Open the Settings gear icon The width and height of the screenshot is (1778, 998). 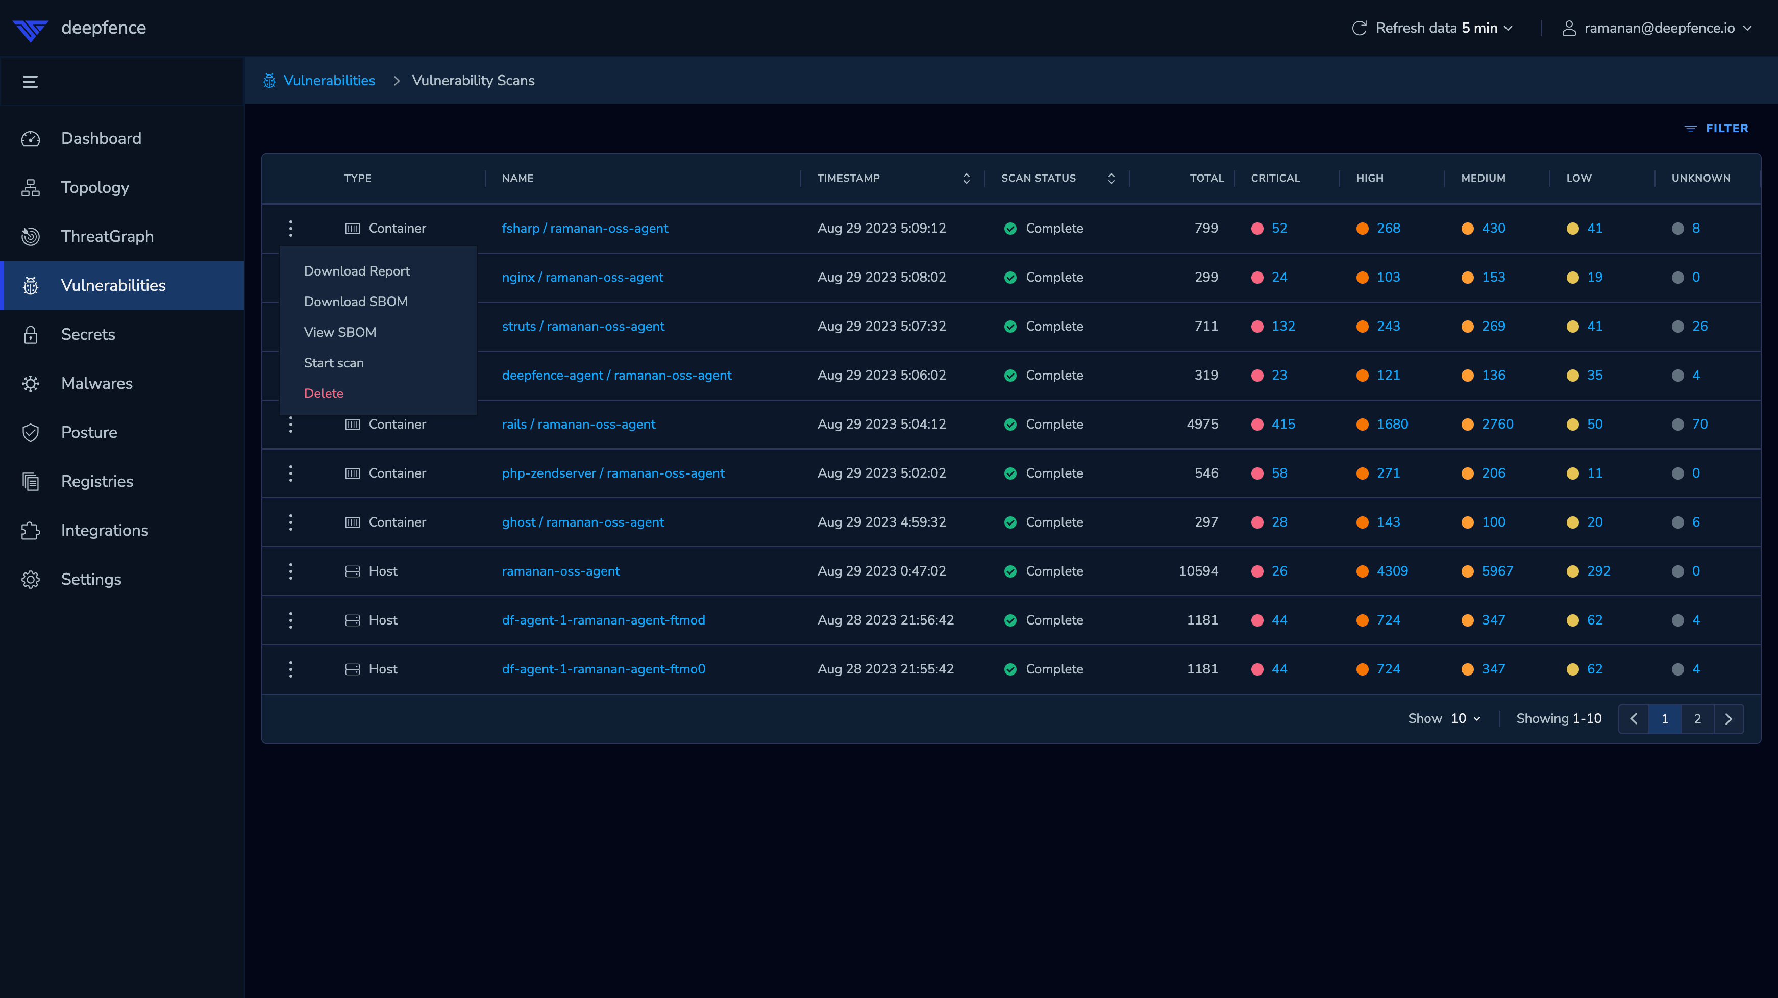pyautogui.click(x=31, y=580)
